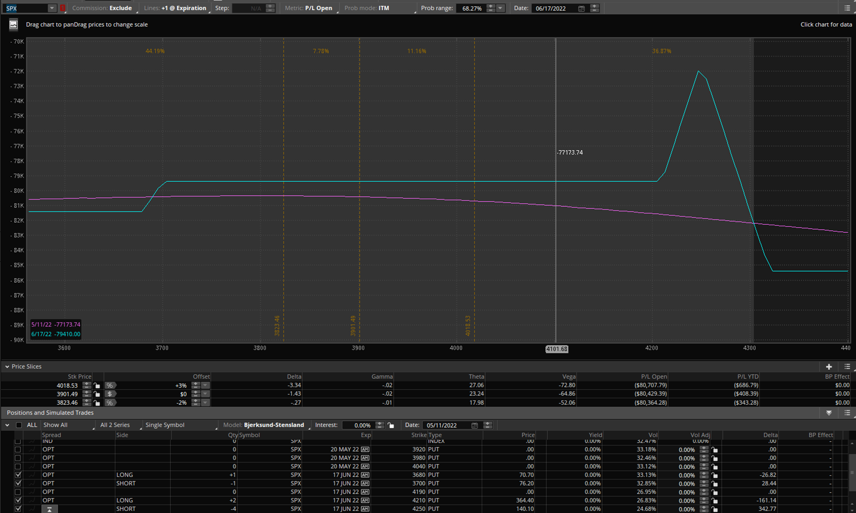Click the chart mode icon above the graph
856x513 pixels.
tap(13, 24)
